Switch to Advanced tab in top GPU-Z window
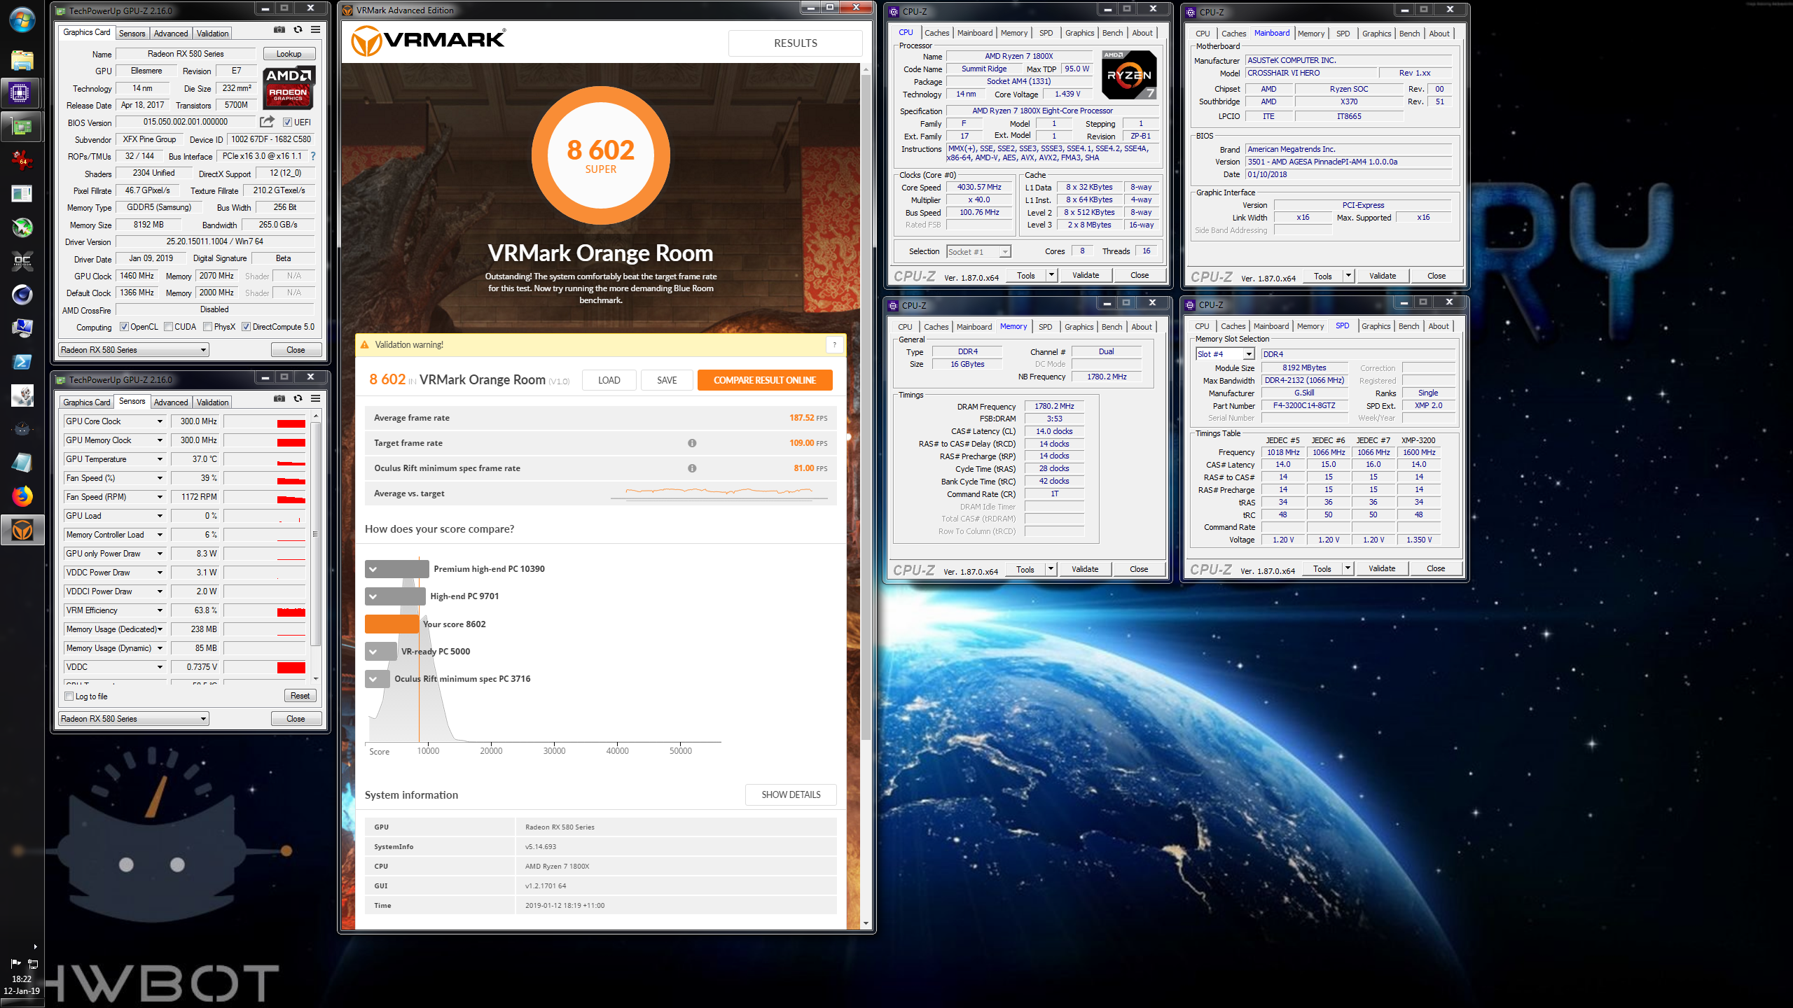This screenshot has width=1793, height=1008. [x=171, y=34]
